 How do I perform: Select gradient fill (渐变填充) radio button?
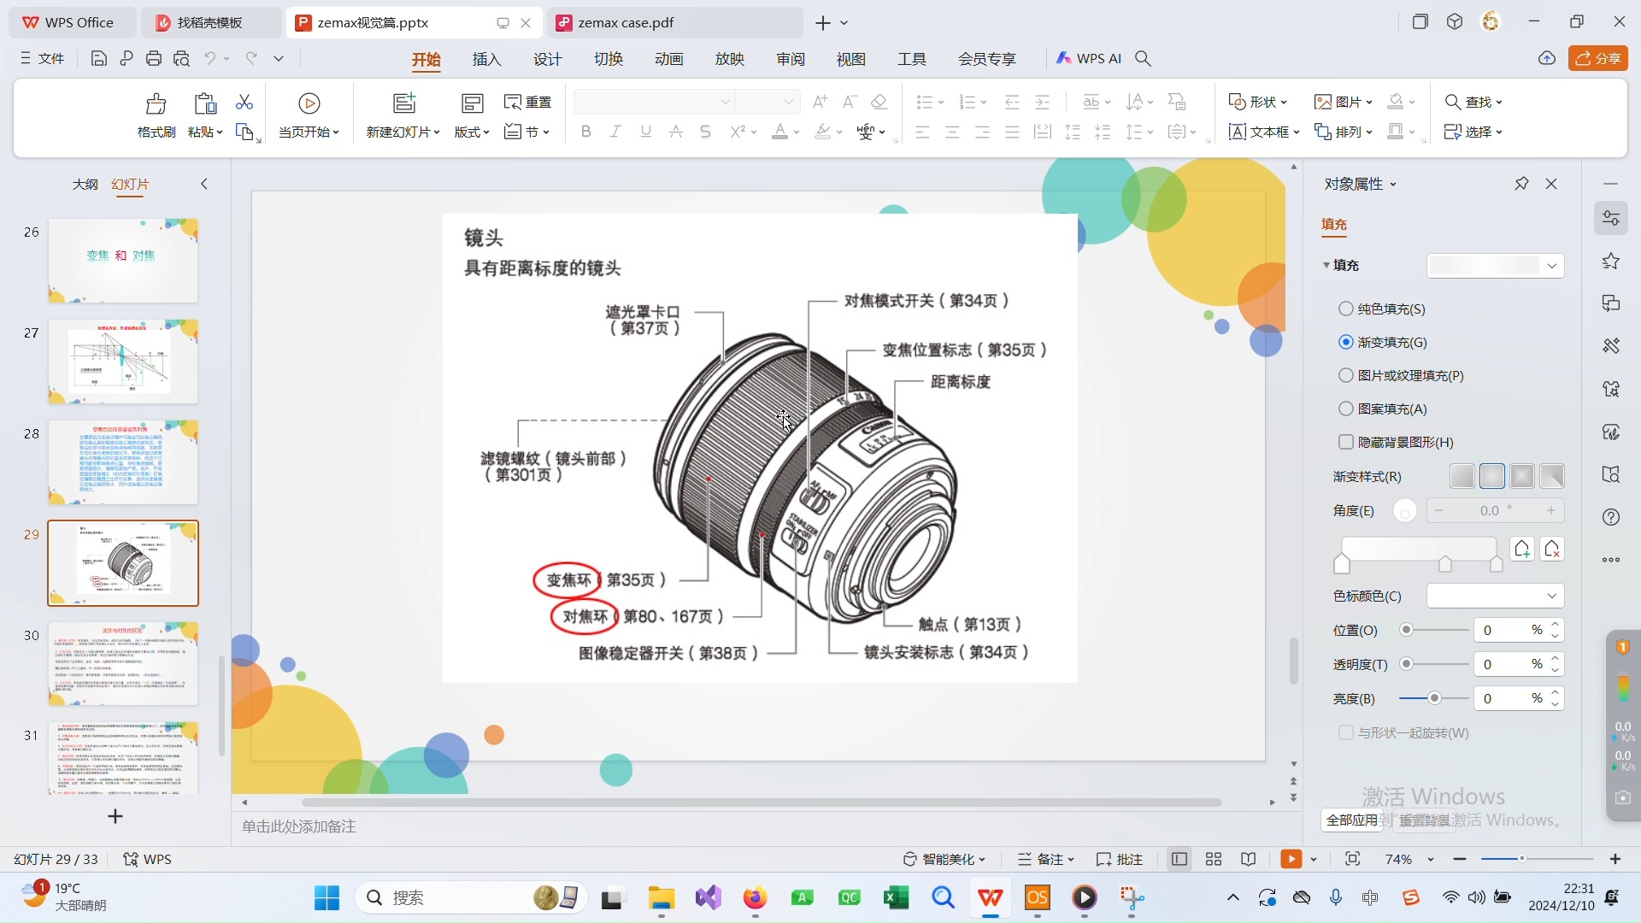pyautogui.click(x=1346, y=342)
